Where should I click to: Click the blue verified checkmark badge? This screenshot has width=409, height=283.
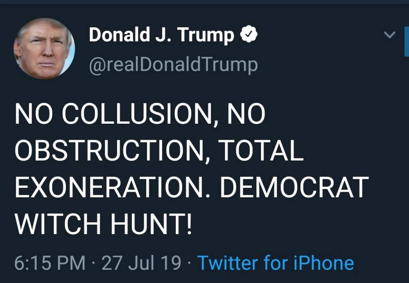click(249, 36)
